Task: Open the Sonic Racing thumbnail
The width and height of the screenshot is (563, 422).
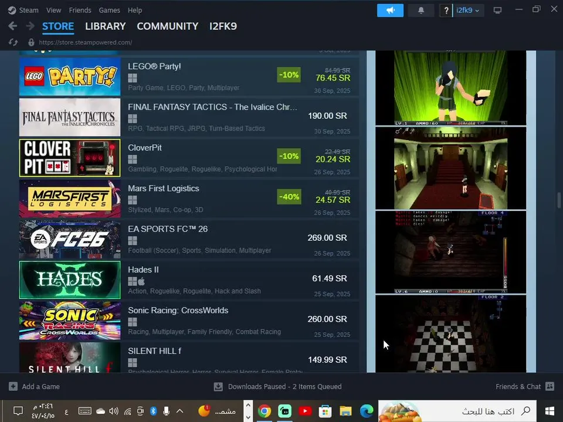Action: (70, 321)
